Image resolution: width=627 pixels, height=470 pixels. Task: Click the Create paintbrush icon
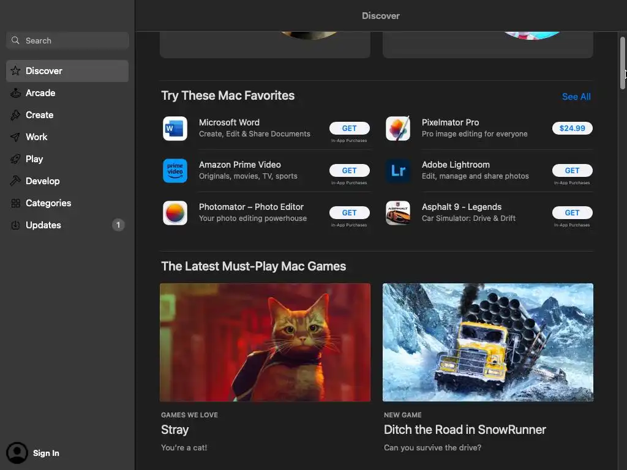15,115
